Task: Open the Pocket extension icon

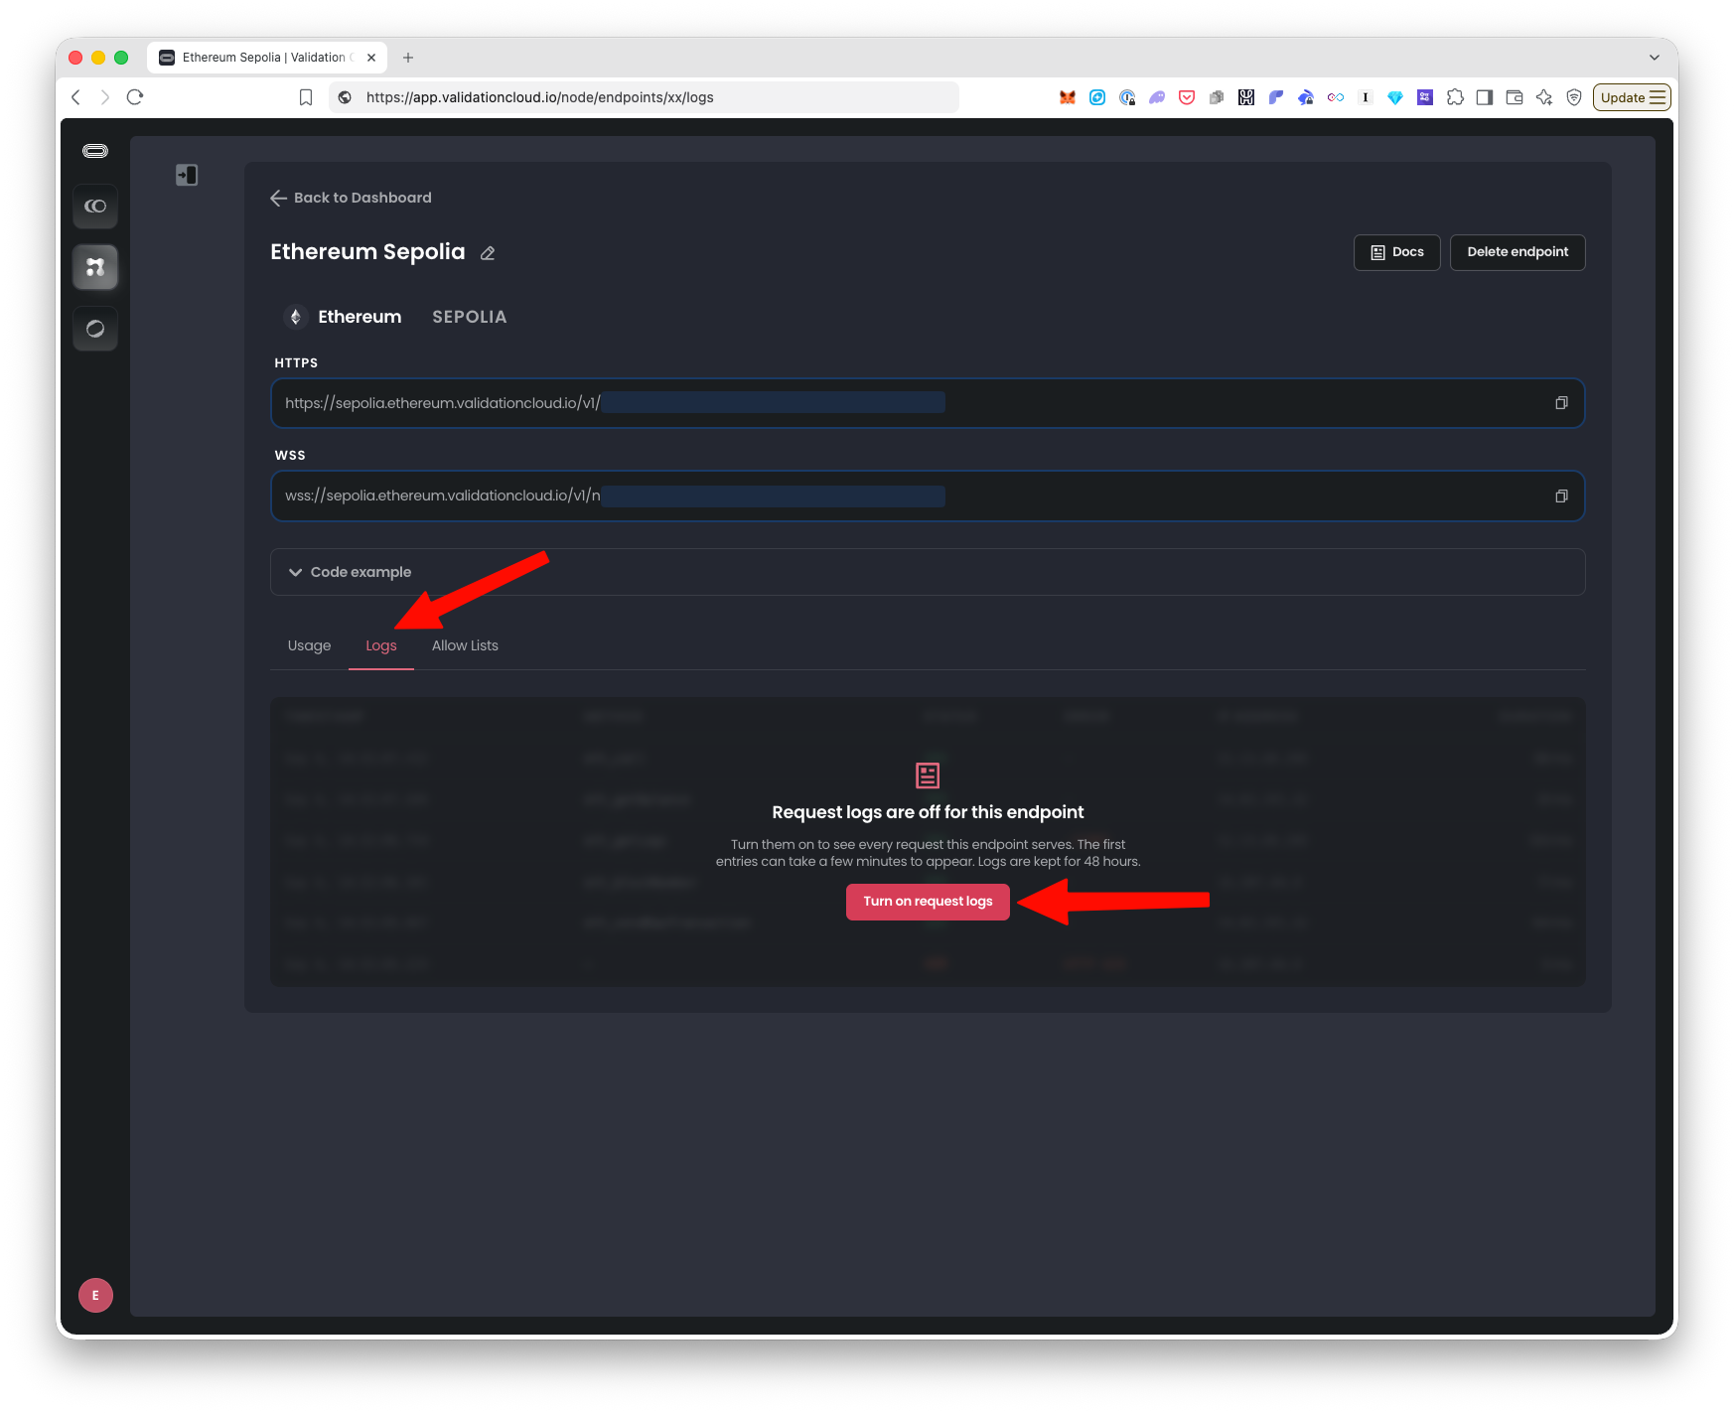Action: pyautogui.click(x=1187, y=97)
